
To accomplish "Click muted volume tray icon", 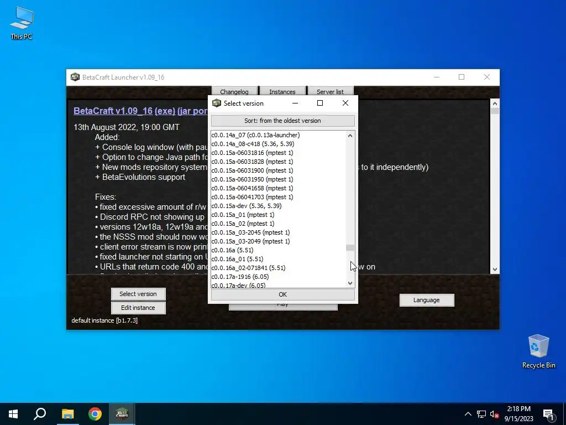I will pos(494,414).
